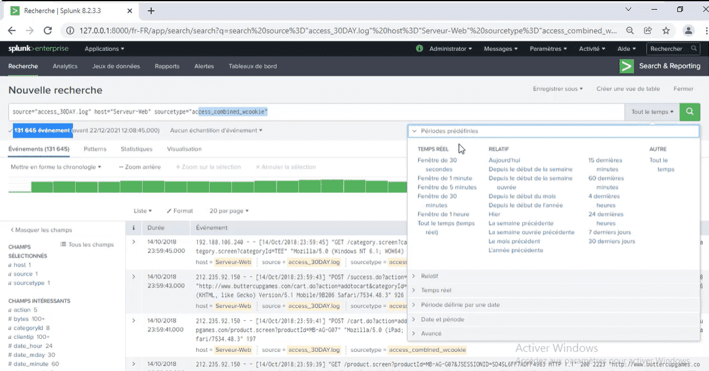
Task: Go to Rapports nav item
Action: (x=167, y=66)
